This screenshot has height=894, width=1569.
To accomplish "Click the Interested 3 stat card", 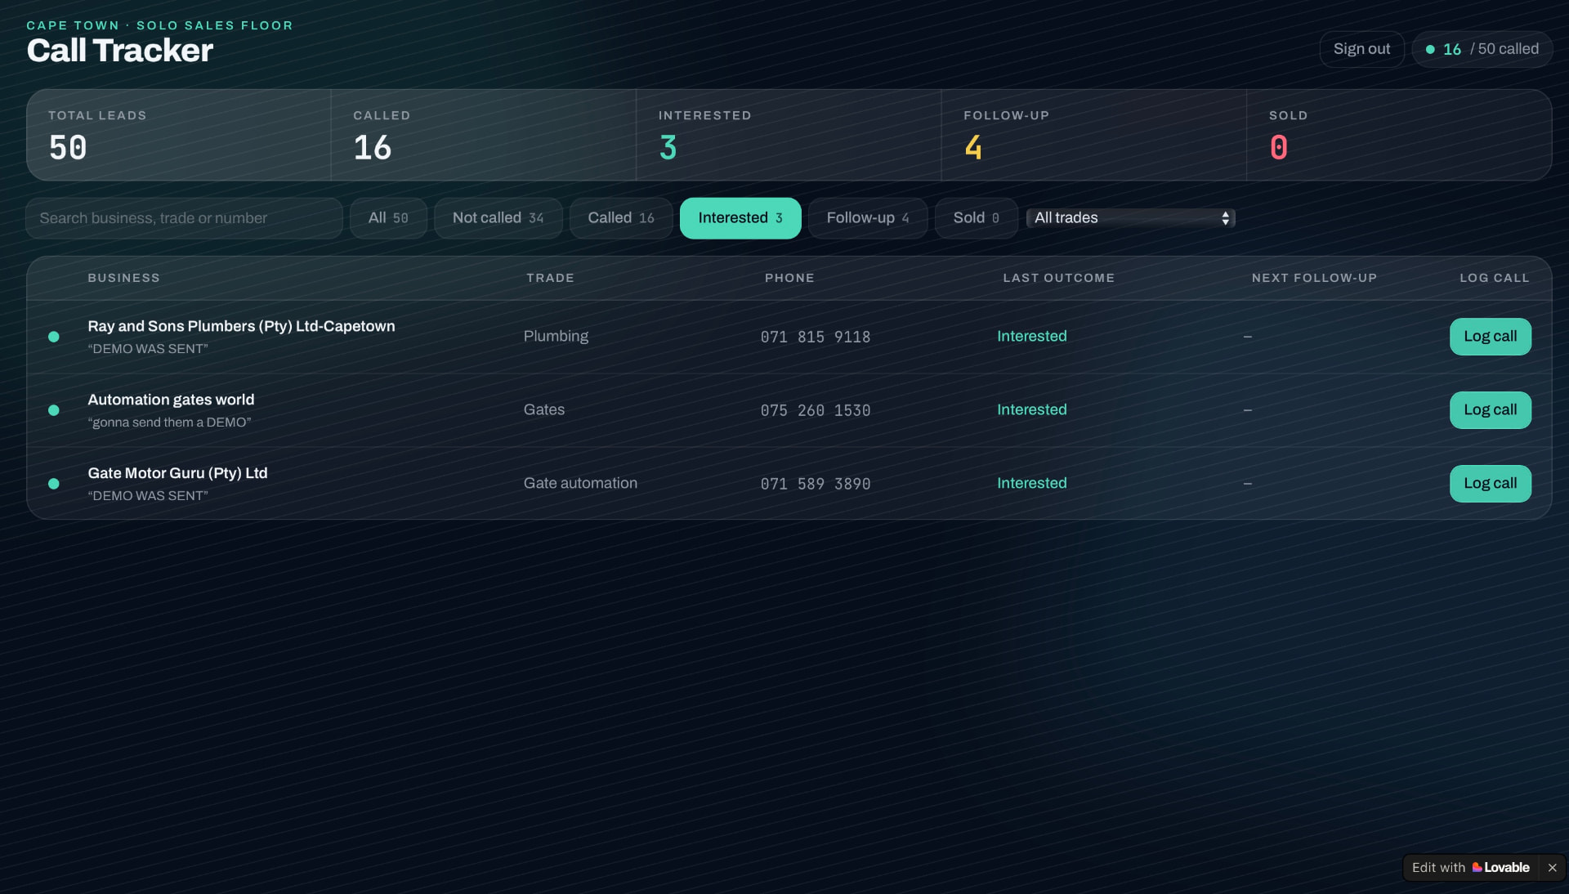I will click(x=789, y=135).
